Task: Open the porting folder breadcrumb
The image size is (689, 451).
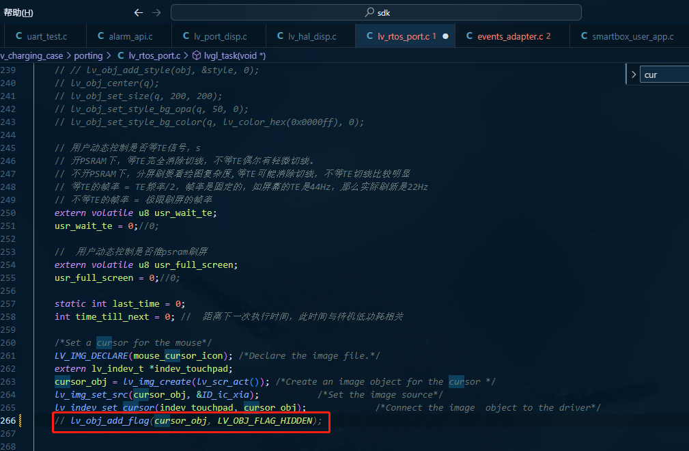Action: pyautogui.click(x=88, y=55)
